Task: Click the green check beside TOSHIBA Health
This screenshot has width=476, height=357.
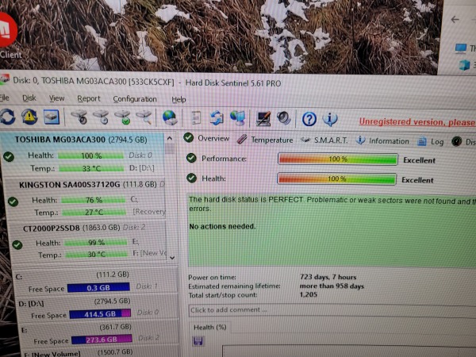Action: pyautogui.click(x=9, y=156)
